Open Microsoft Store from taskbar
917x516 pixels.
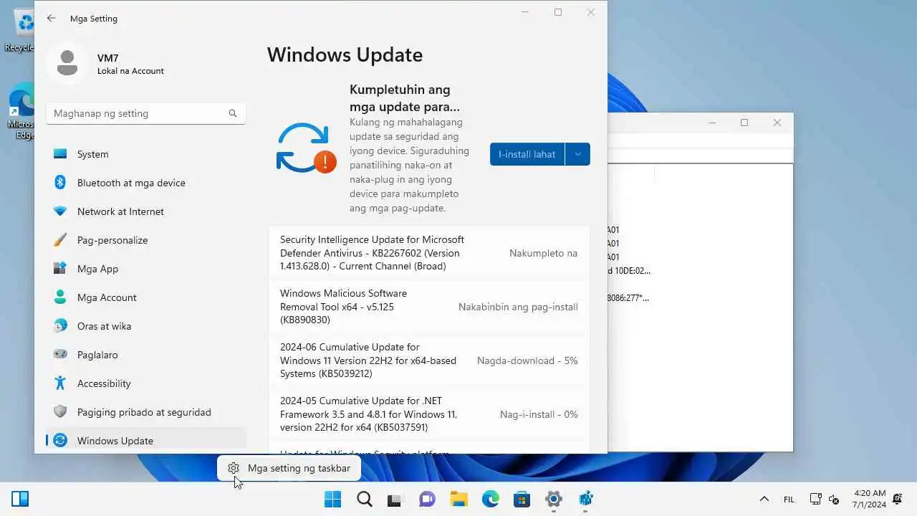coord(522,499)
